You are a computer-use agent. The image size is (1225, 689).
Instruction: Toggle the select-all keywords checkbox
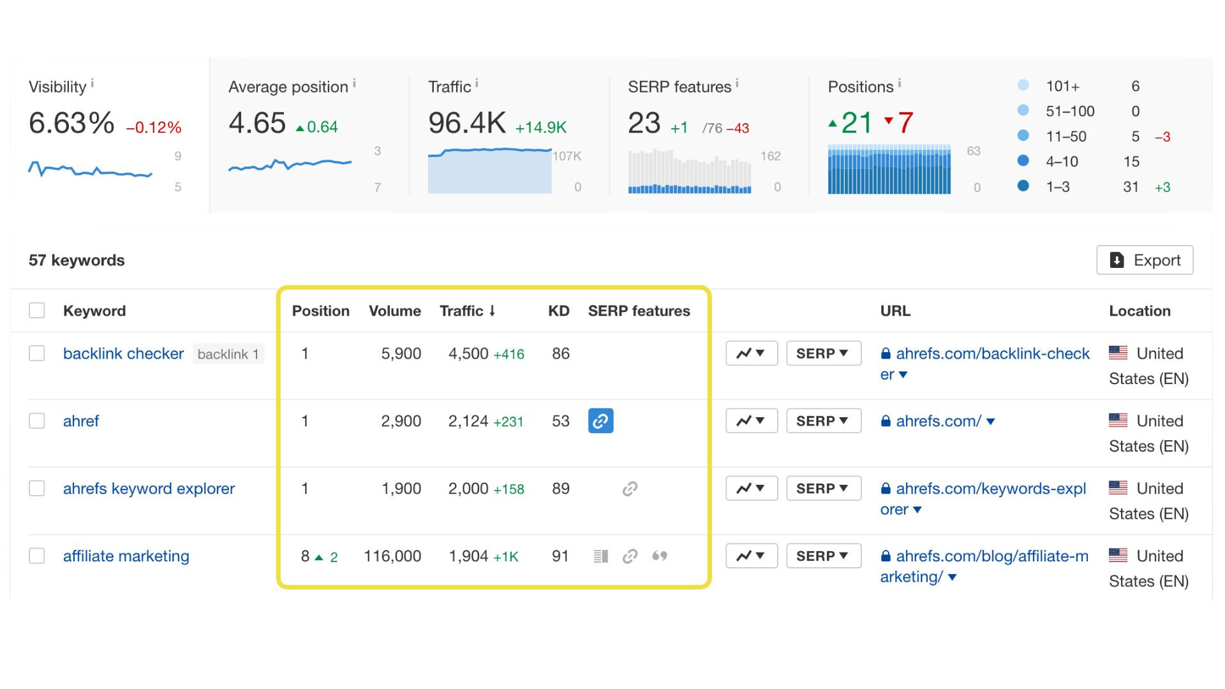37,311
